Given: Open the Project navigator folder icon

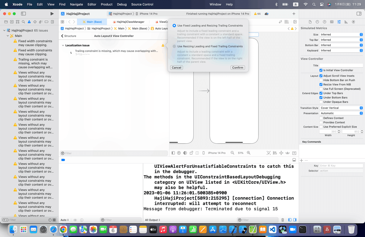Looking at the screenshot, I should [6, 22].
